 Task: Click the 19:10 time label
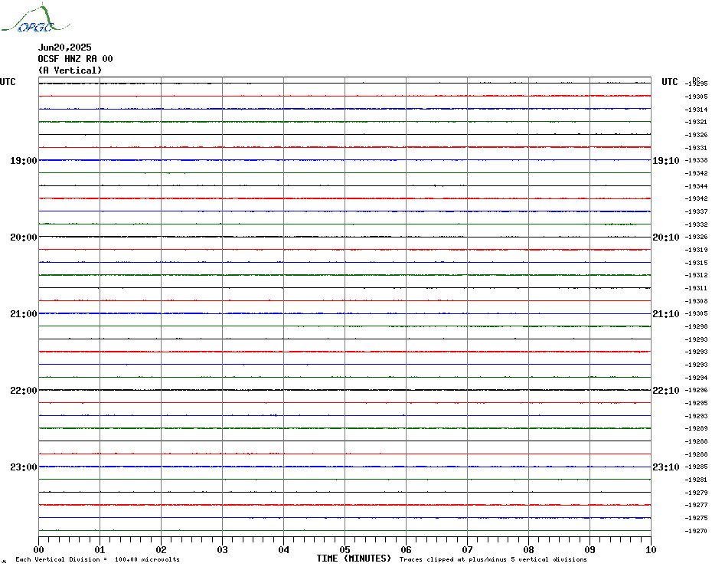tap(666, 161)
